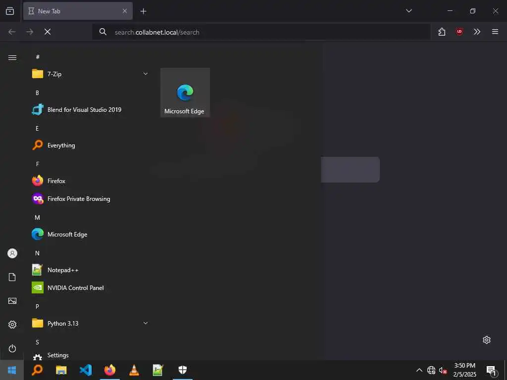Click the muted volume tray icon
The width and height of the screenshot is (507, 380).
click(x=443, y=370)
